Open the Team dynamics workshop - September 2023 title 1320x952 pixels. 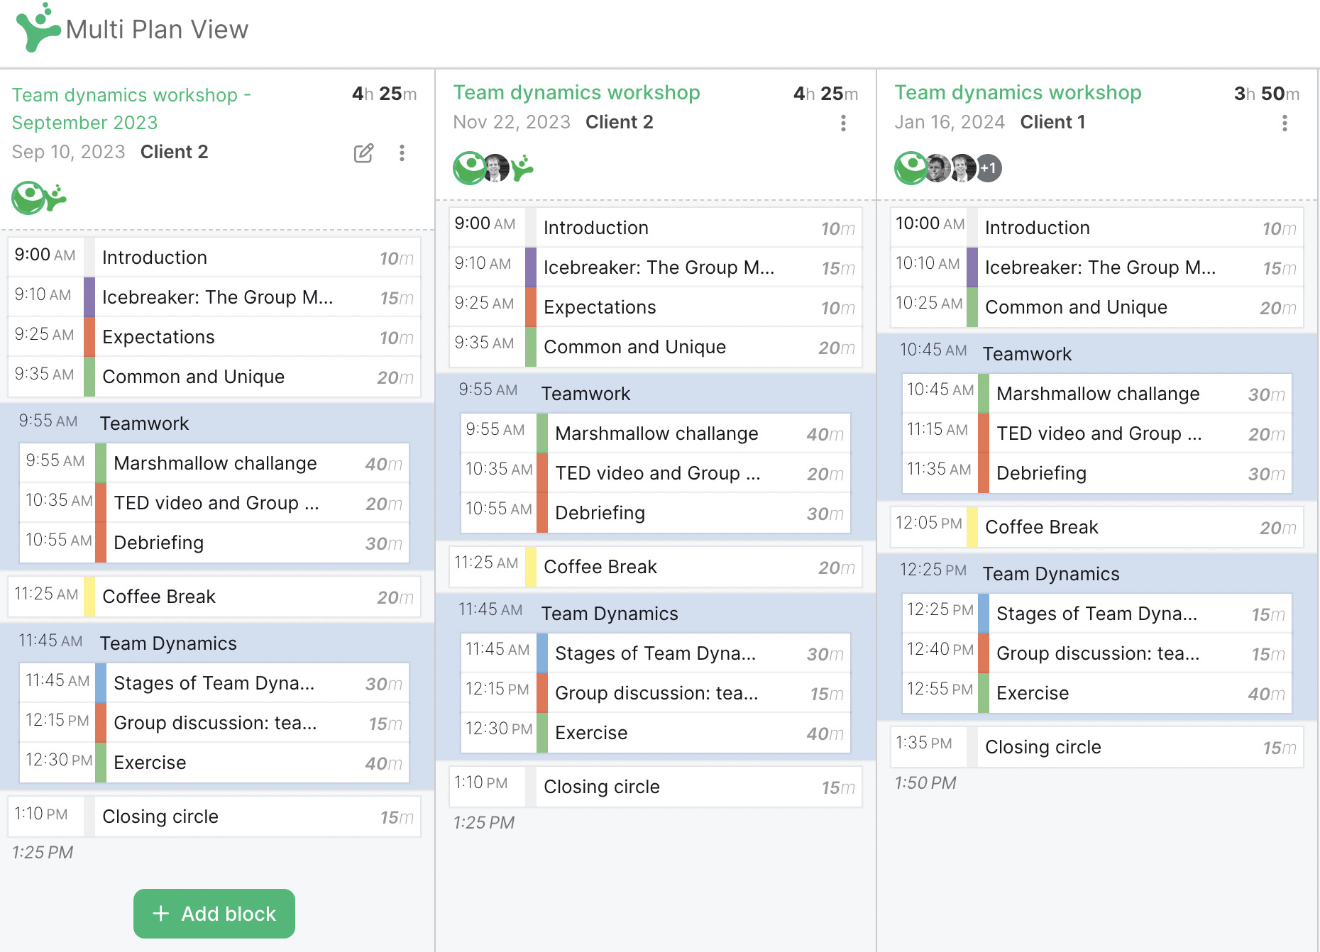click(131, 108)
